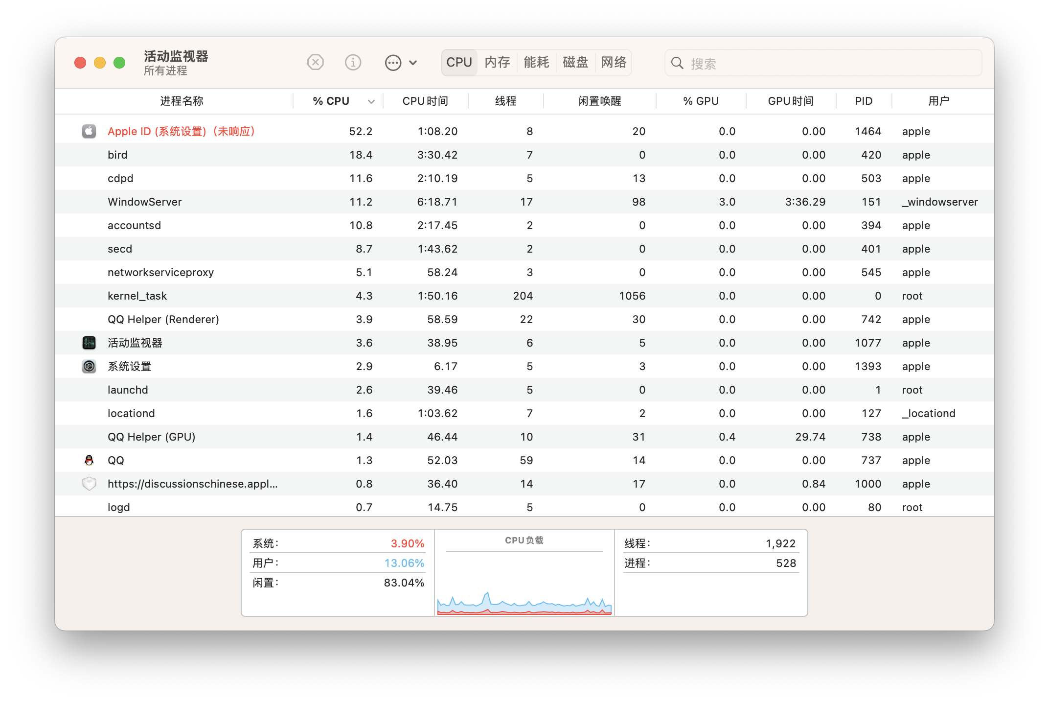Click the System Settings gear icon
The height and width of the screenshot is (703, 1049).
pyautogui.click(x=89, y=366)
